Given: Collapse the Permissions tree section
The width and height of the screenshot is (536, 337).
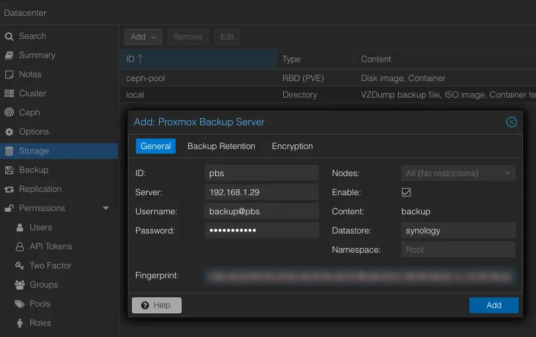Looking at the screenshot, I should (106, 208).
